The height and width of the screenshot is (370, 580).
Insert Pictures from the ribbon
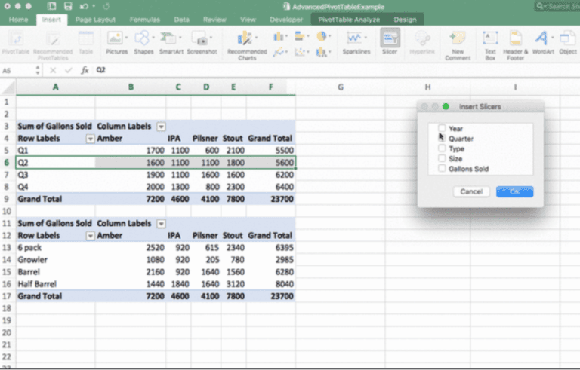116,40
